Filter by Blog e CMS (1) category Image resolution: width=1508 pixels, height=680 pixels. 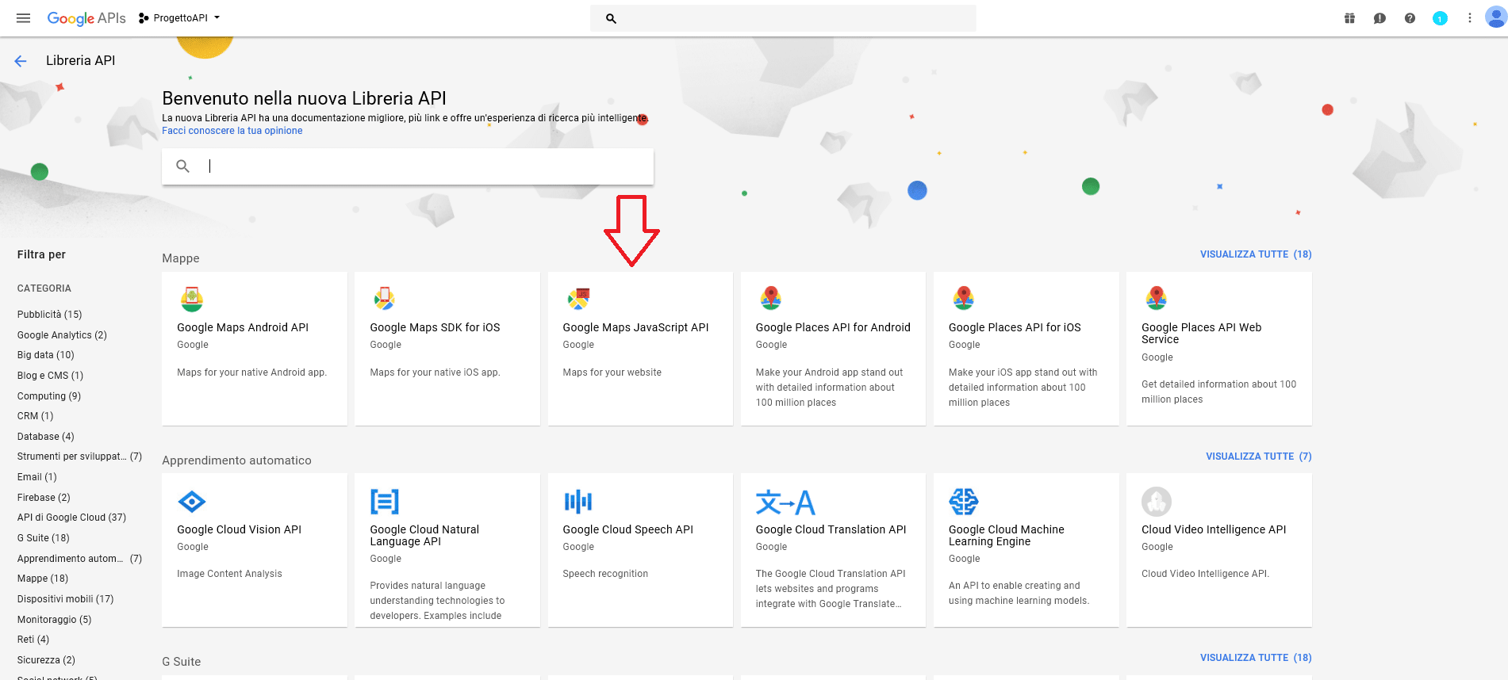pyautogui.click(x=50, y=376)
